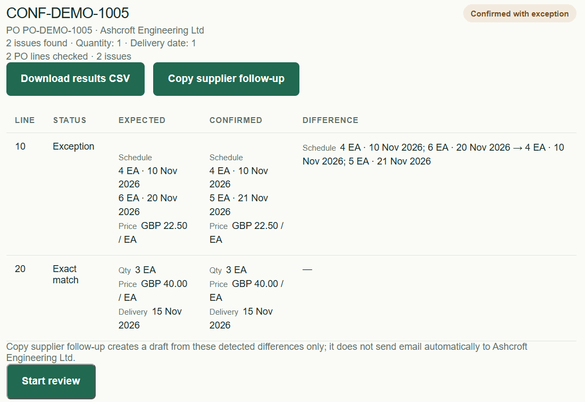
Task: Click the EXPECTED column header
Action: [x=142, y=120]
